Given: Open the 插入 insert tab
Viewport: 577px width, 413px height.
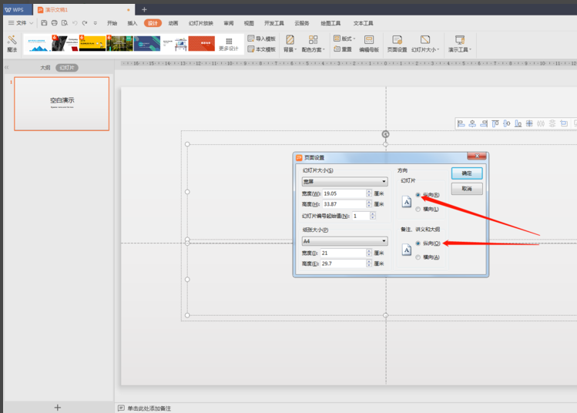Looking at the screenshot, I should [x=132, y=23].
